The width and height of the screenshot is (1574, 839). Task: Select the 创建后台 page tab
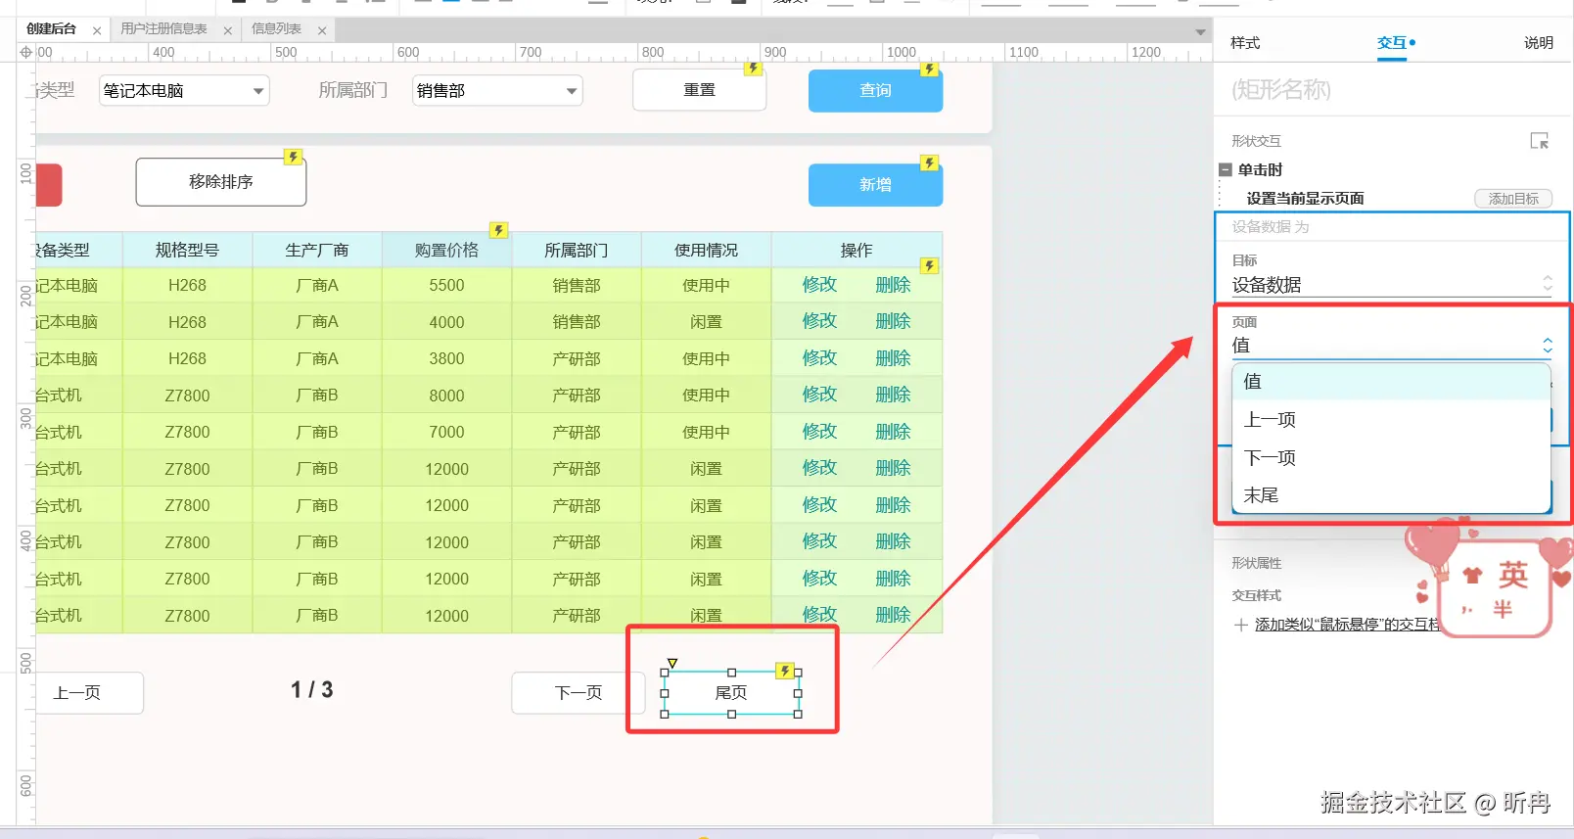tap(51, 29)
